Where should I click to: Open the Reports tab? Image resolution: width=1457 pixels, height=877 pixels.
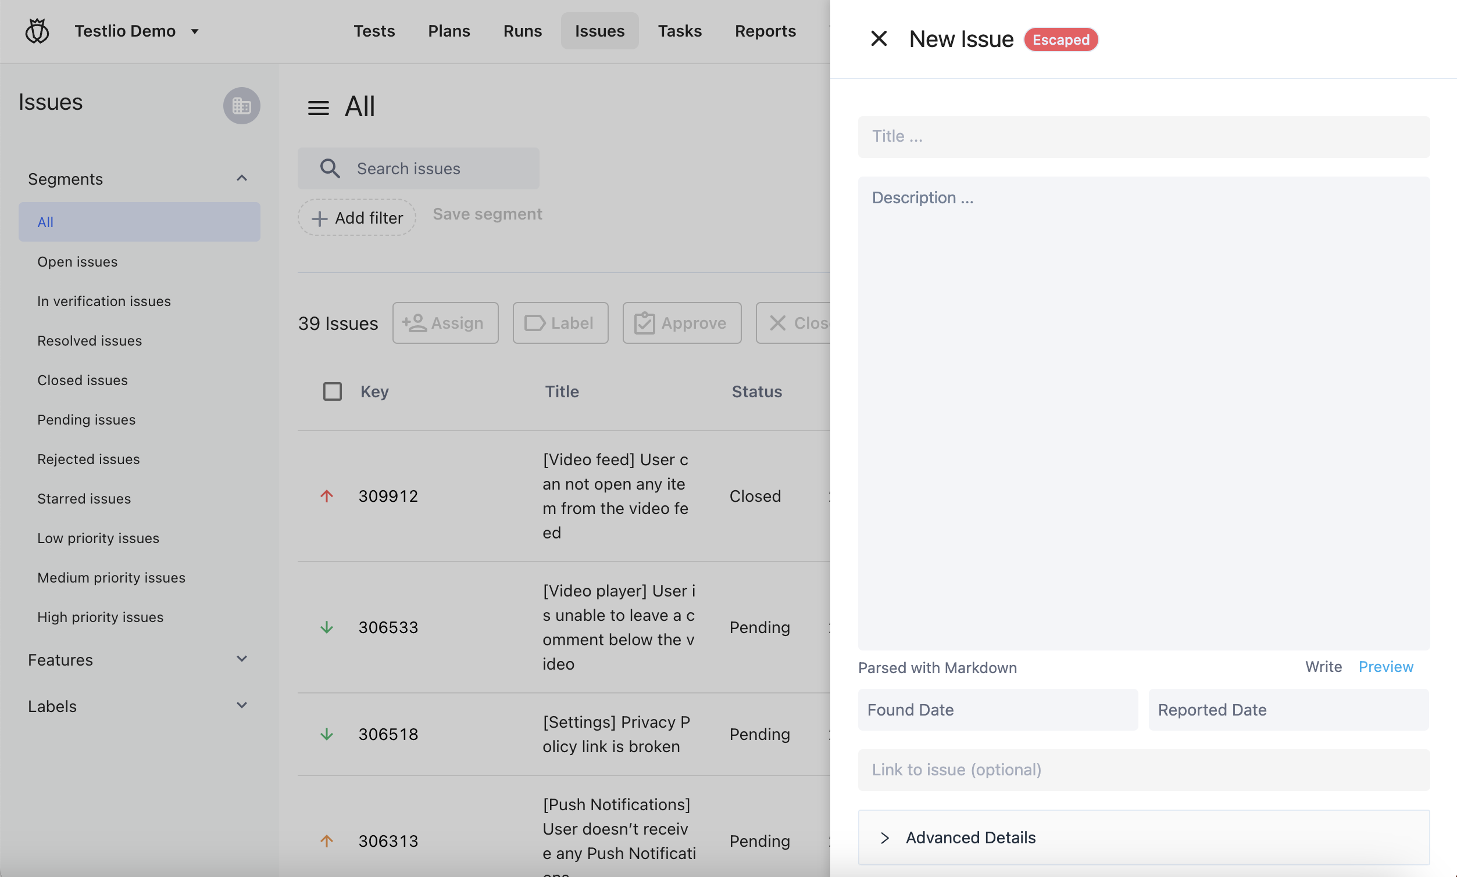pos(765,31)
